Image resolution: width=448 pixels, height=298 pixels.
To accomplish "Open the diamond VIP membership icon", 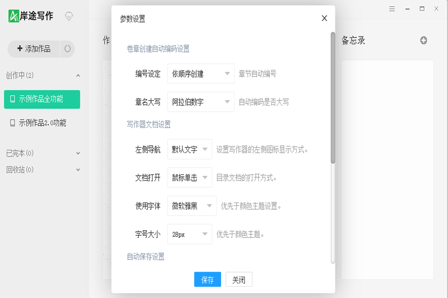I will 69,16.
